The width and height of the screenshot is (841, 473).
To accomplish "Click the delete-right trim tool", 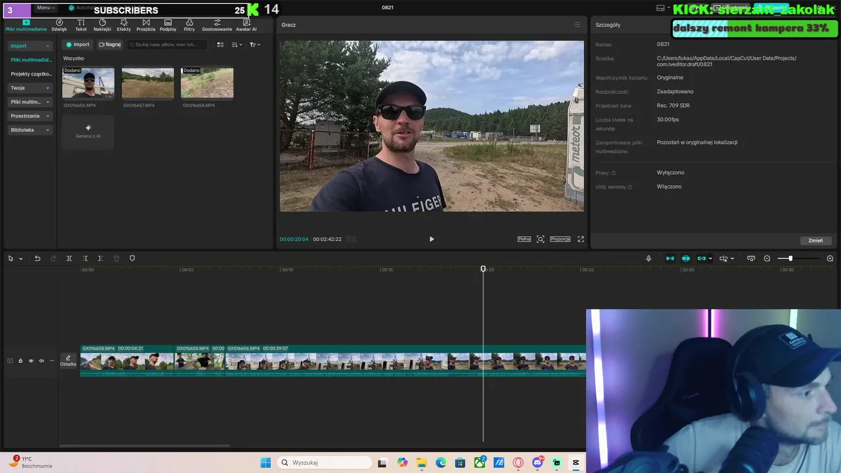I will point(101,258).
